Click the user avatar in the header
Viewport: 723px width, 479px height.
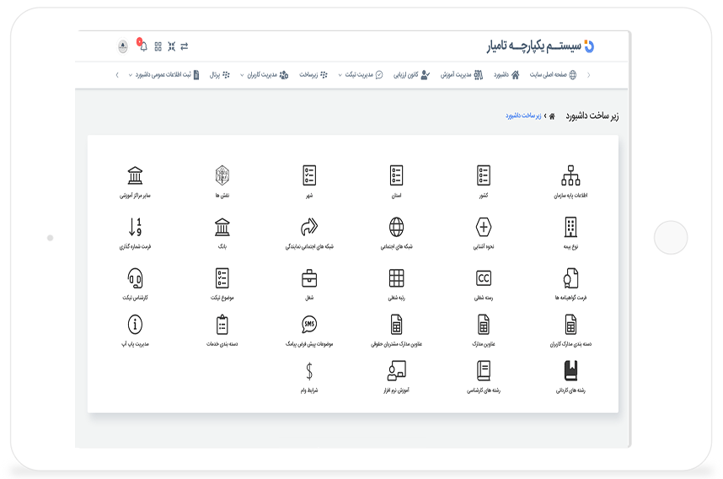click(123, 46)
